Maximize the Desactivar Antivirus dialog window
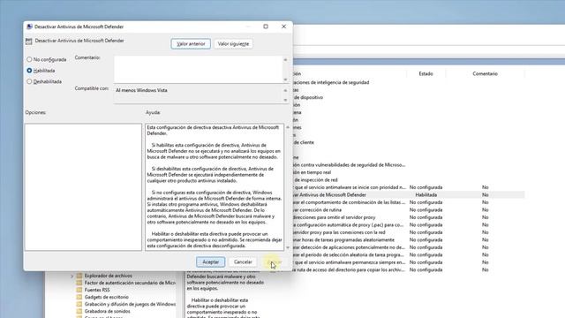This screenshot has height=318, width=565. (x=266, y=26)
